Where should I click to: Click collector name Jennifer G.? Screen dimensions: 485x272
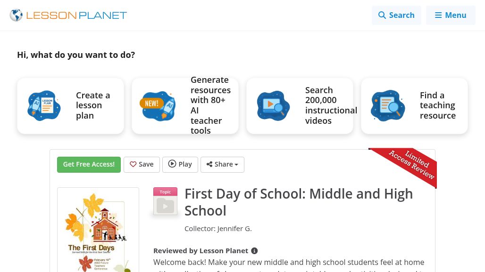[234, 228]
